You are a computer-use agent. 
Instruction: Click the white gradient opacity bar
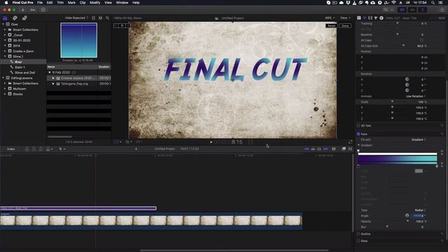[397, 154]
